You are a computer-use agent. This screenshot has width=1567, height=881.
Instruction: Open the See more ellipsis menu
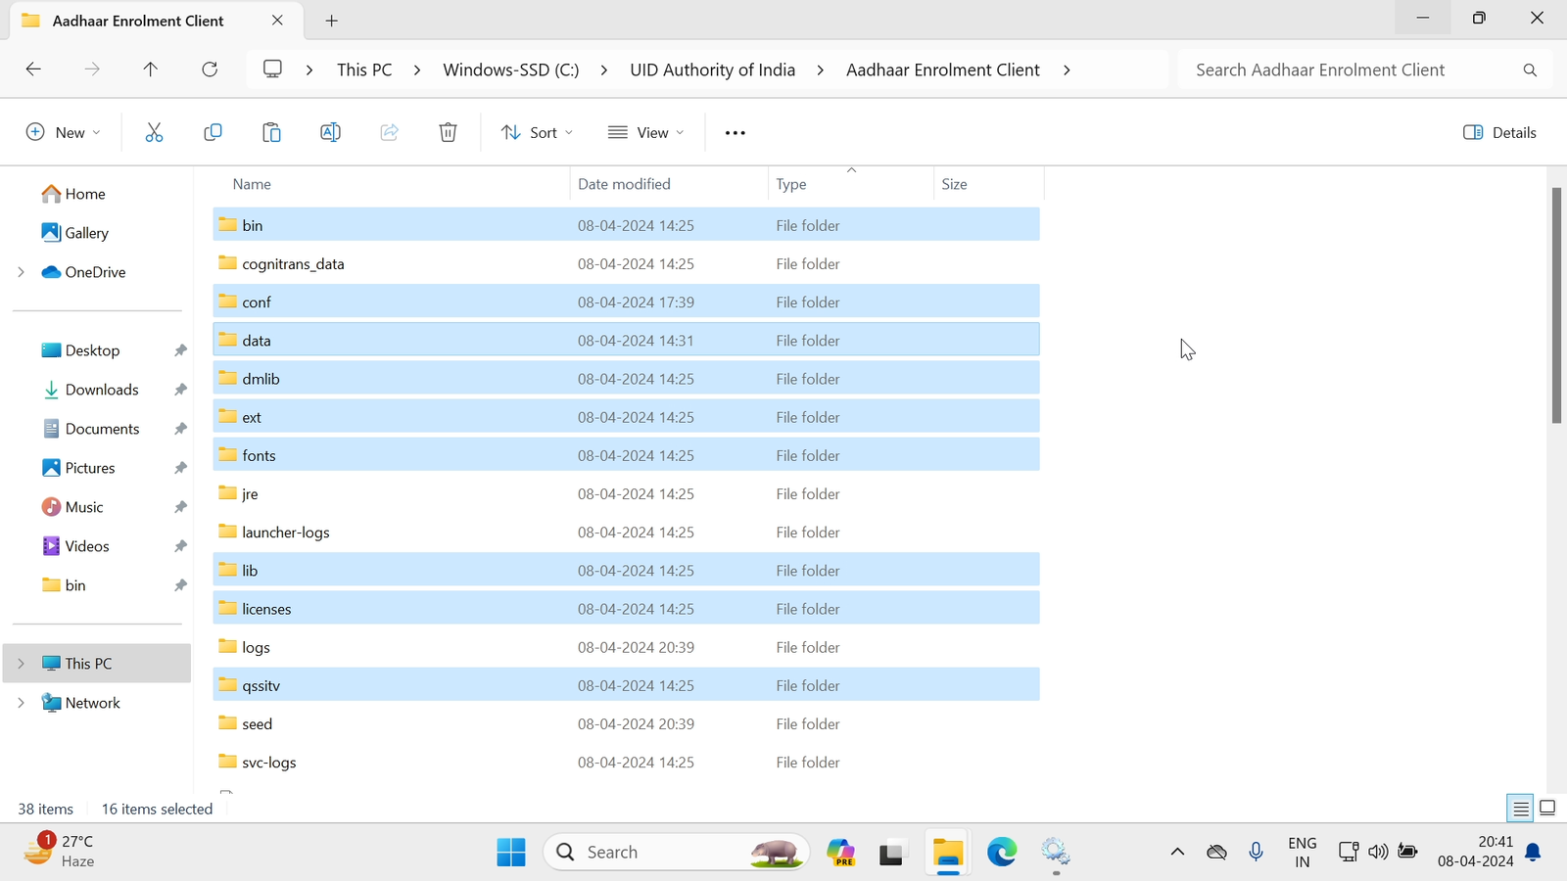click(735, 132)
